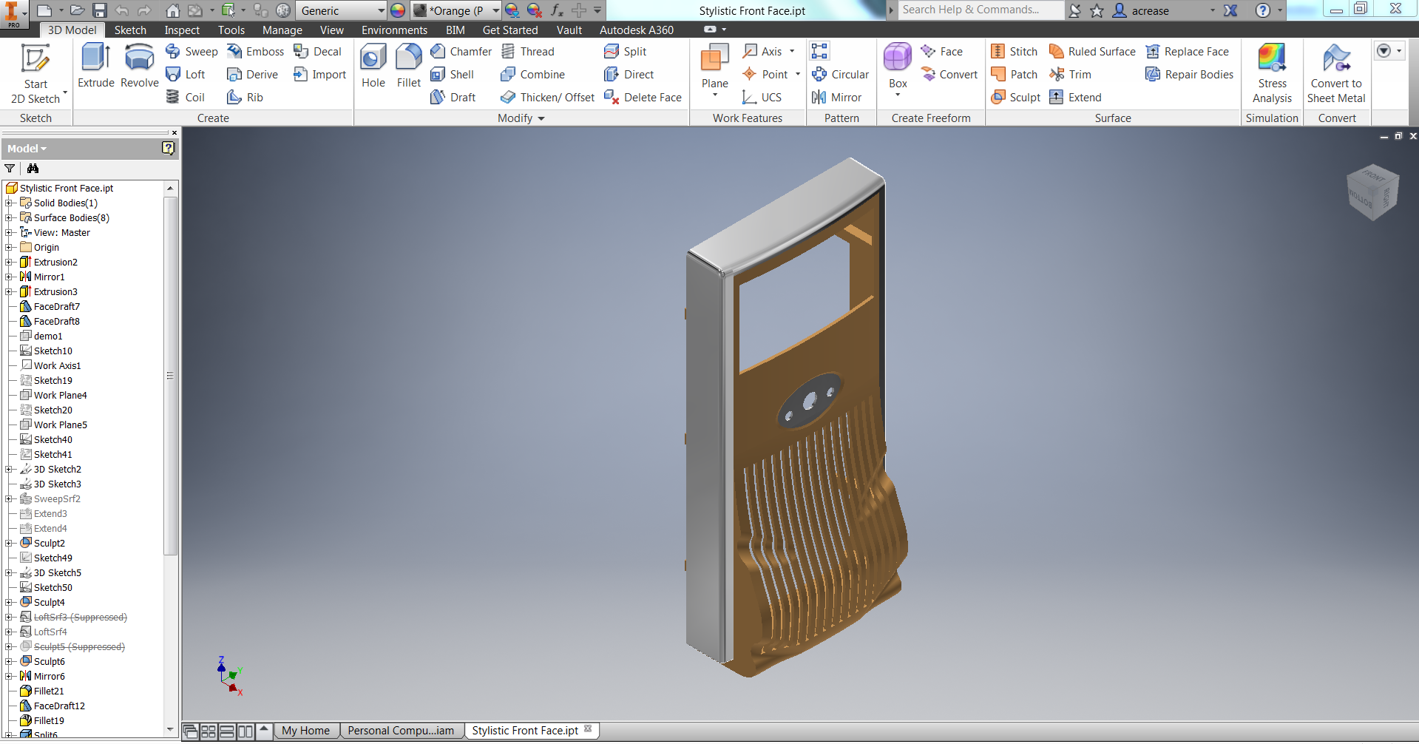
Task: Expand the Surface Bodies(8) node
Action: [9, 217]
